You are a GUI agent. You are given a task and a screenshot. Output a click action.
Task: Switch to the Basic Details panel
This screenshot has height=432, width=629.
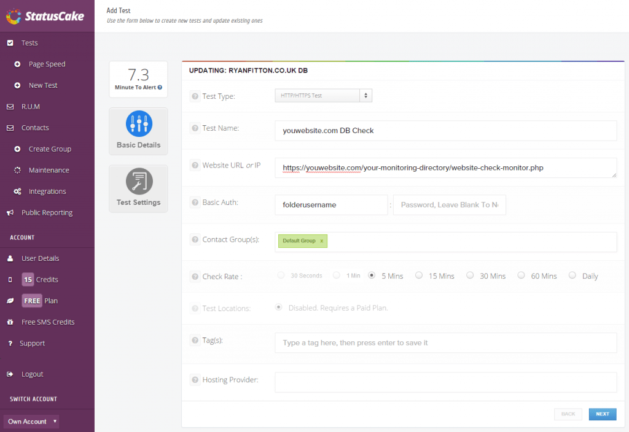(138, 131)
